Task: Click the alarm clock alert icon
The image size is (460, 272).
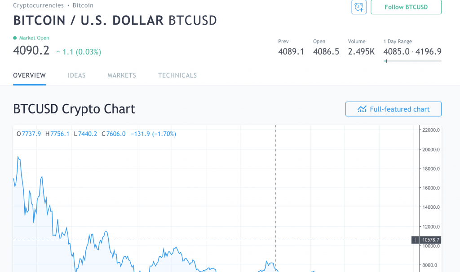Action: [359, 7]
